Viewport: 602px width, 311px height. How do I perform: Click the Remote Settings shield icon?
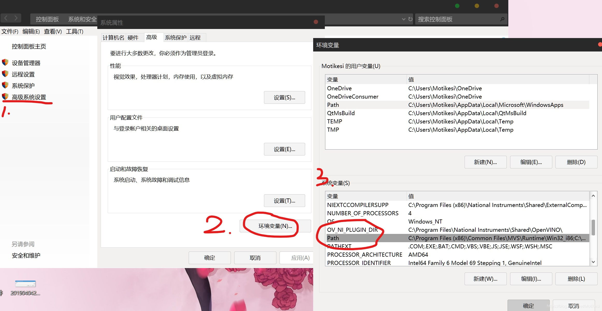5,74
